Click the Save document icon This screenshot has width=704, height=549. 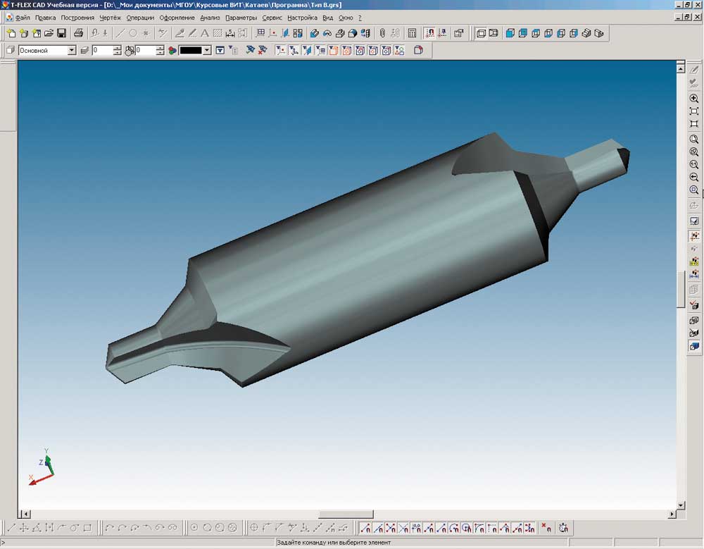pos(61,33)
